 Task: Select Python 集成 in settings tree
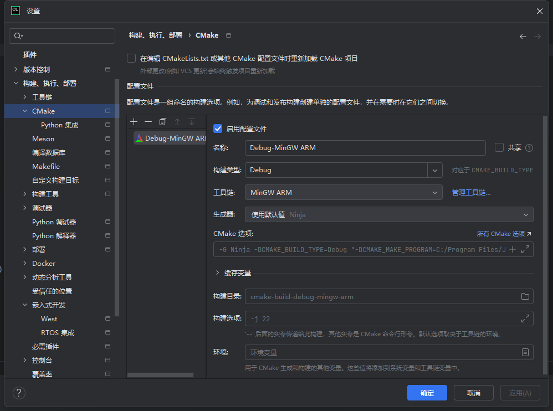click(x=60, y=125)
